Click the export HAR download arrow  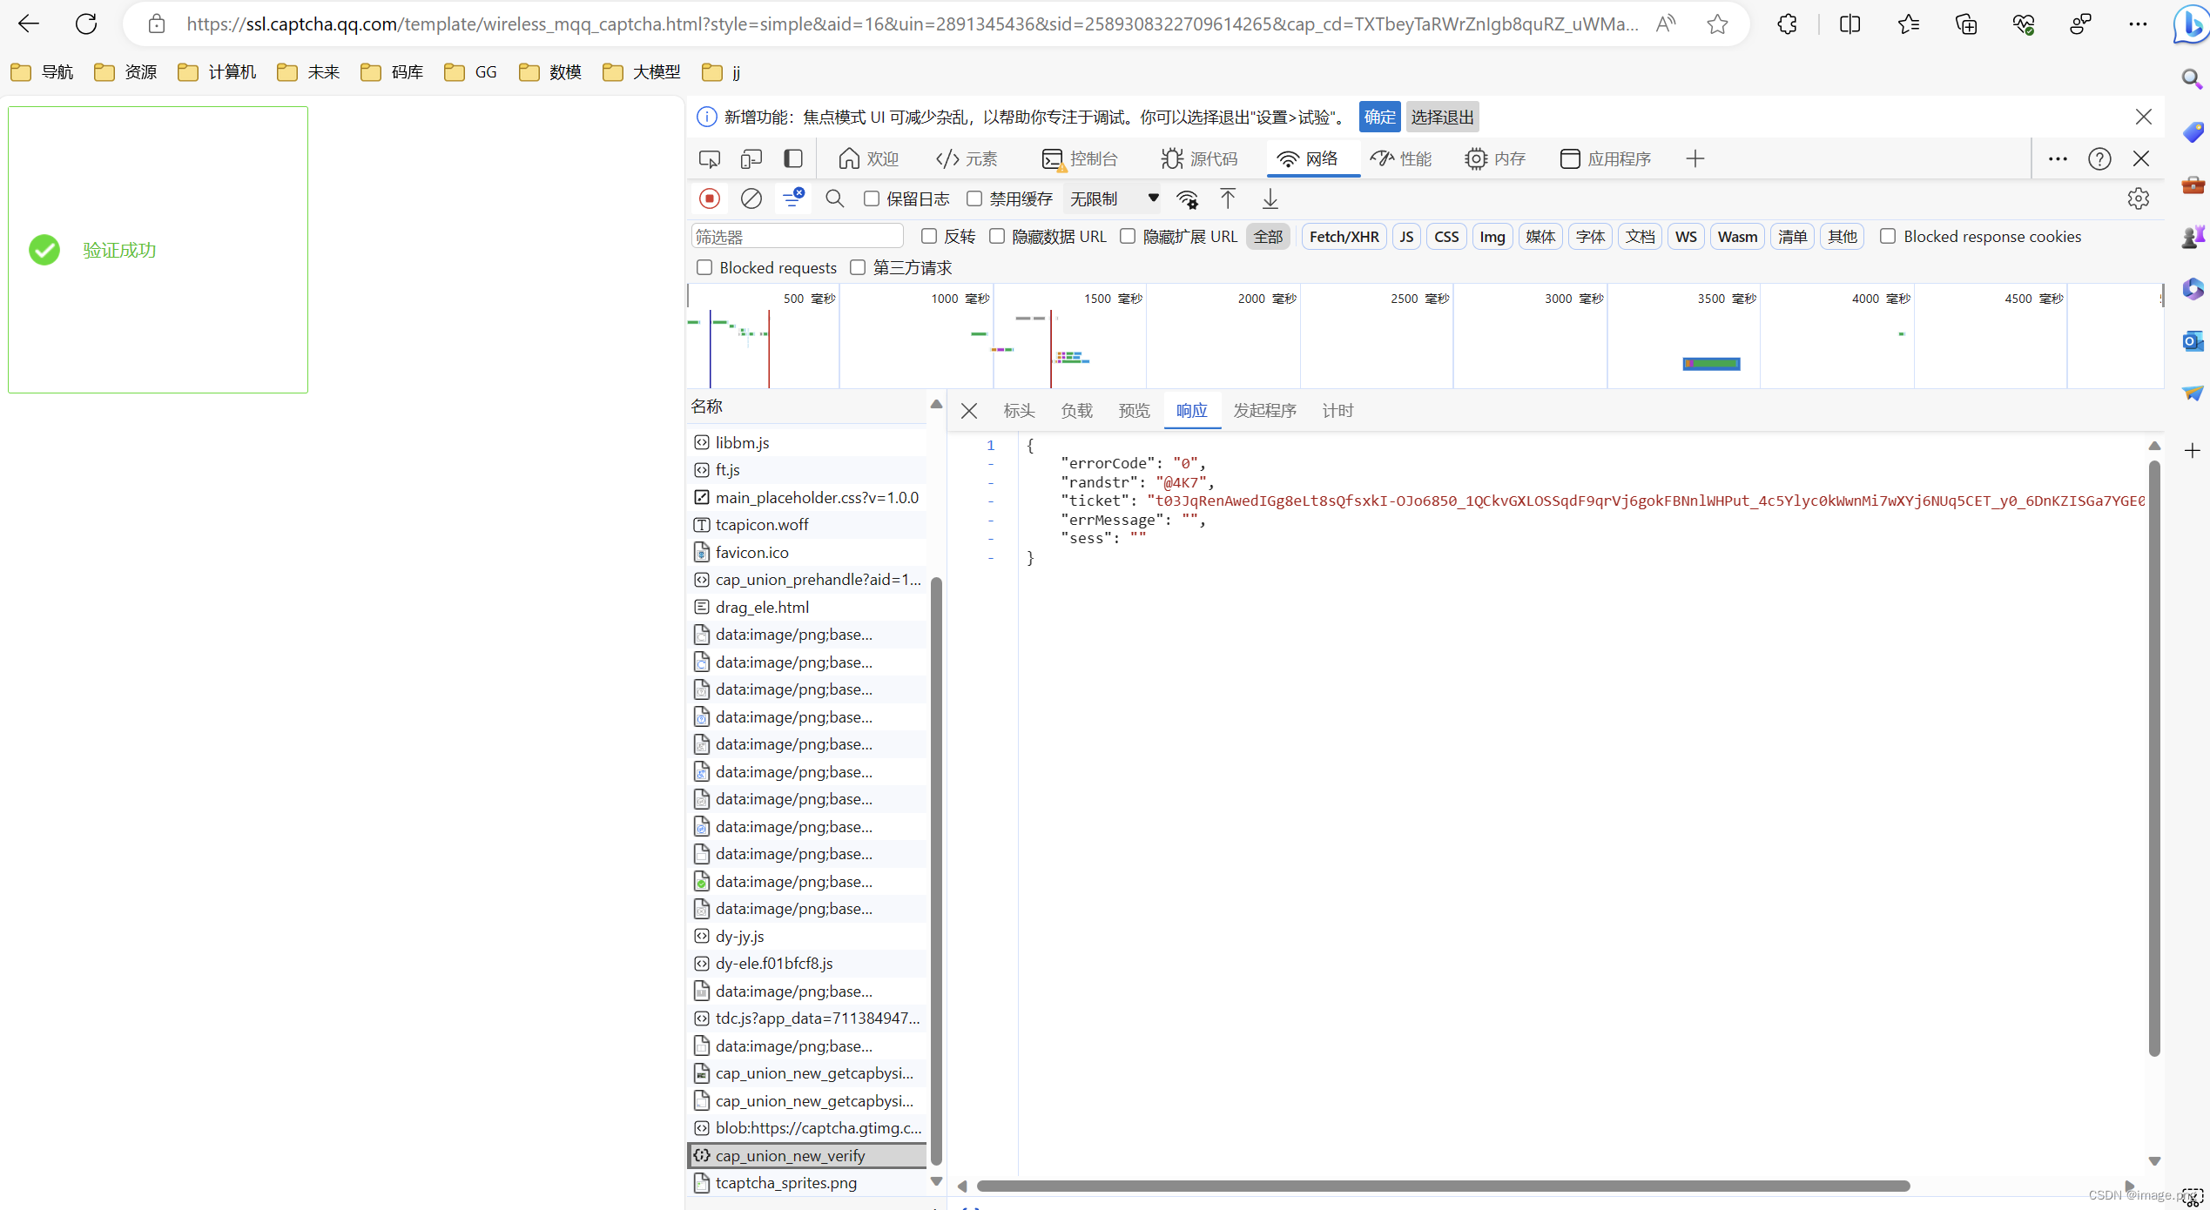coord(1270,199)
